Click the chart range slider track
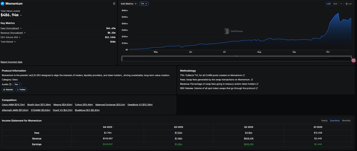The image size is (357, 151). coord(237,59)
